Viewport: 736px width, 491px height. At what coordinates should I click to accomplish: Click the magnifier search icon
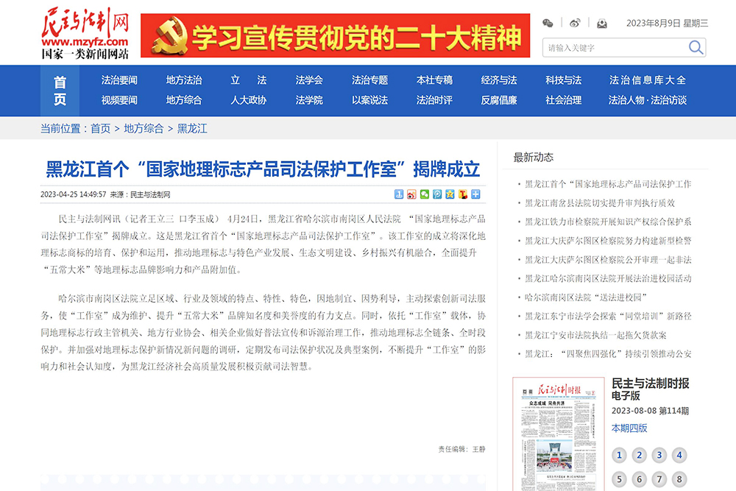696,48
